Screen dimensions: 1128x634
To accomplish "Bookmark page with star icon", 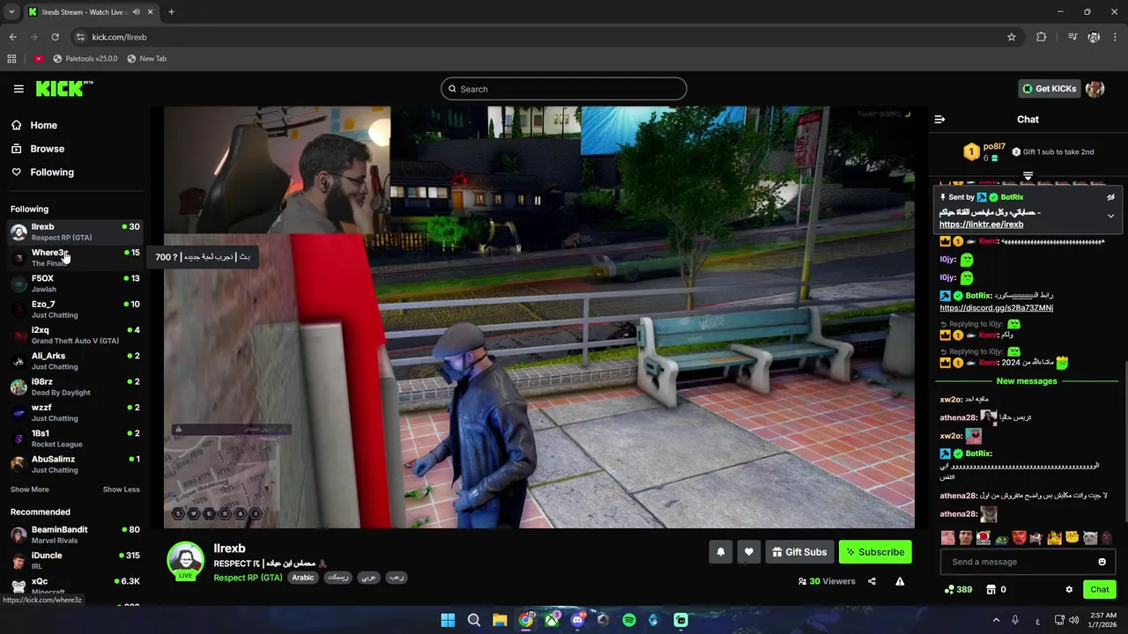I will pyautogui.click(x=1012, y=37).
